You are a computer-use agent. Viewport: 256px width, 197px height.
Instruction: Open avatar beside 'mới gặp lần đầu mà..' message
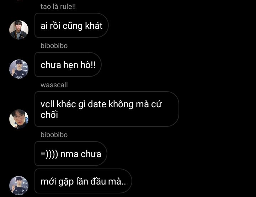[19, 186]
